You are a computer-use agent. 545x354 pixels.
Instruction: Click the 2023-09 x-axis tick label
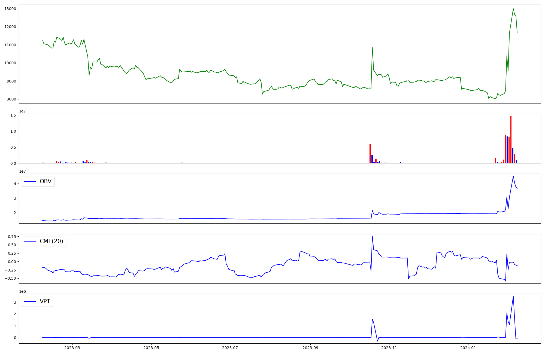(310, 348)
